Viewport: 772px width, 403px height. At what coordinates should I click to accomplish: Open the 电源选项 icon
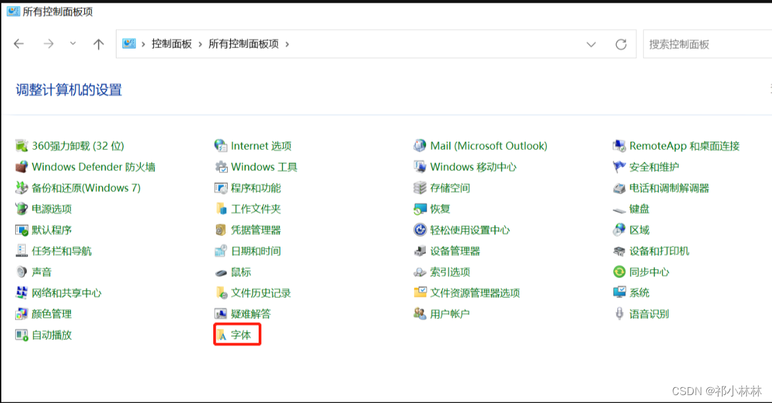tap(21, 208)
